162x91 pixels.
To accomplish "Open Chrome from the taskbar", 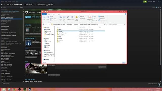I will click(14, 89).
